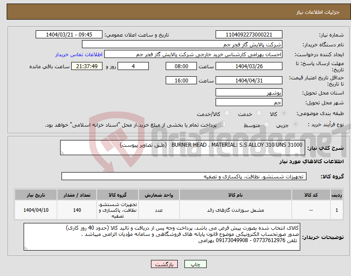Click the item name مشعل سوزاندن گازهای زائد
Image resolution: width=351 pixels, height=276 pixels.
pos(236,210)
